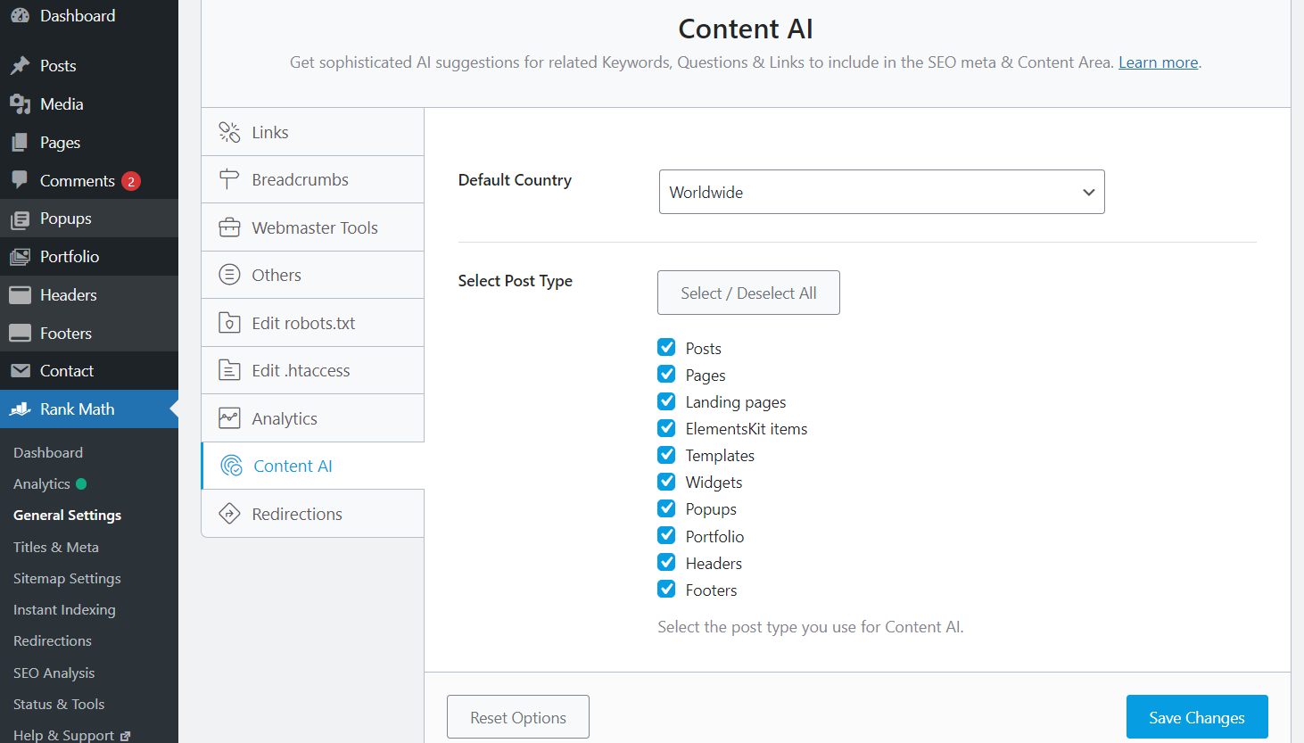Click the Help & Support text link

(x=63, y=735)
